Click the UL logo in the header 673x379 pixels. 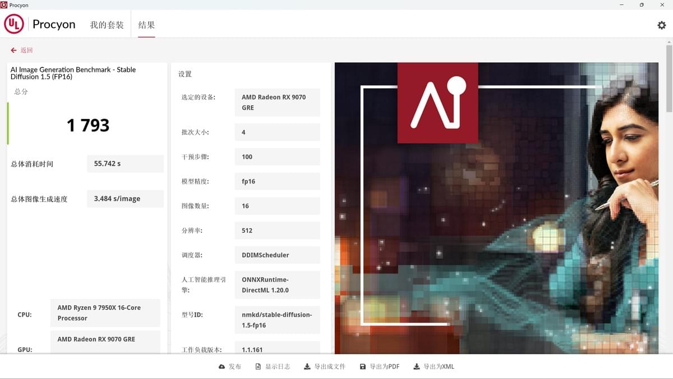(x=14, y=24)
